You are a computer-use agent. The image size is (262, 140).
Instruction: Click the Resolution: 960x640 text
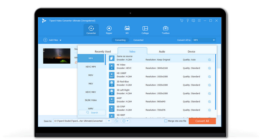coord(155,101)
